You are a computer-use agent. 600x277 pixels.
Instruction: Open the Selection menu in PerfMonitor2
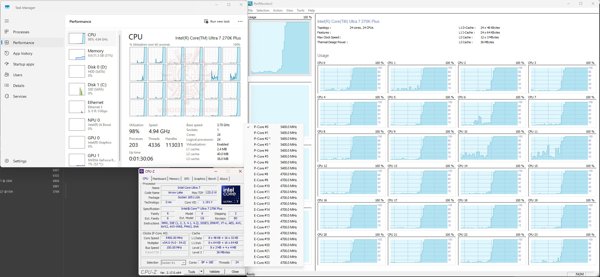pyautogui.click(x=263, y=10)
